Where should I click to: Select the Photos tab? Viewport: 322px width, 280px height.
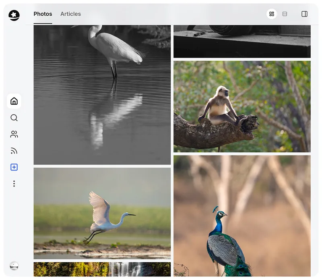coord(43,14)
